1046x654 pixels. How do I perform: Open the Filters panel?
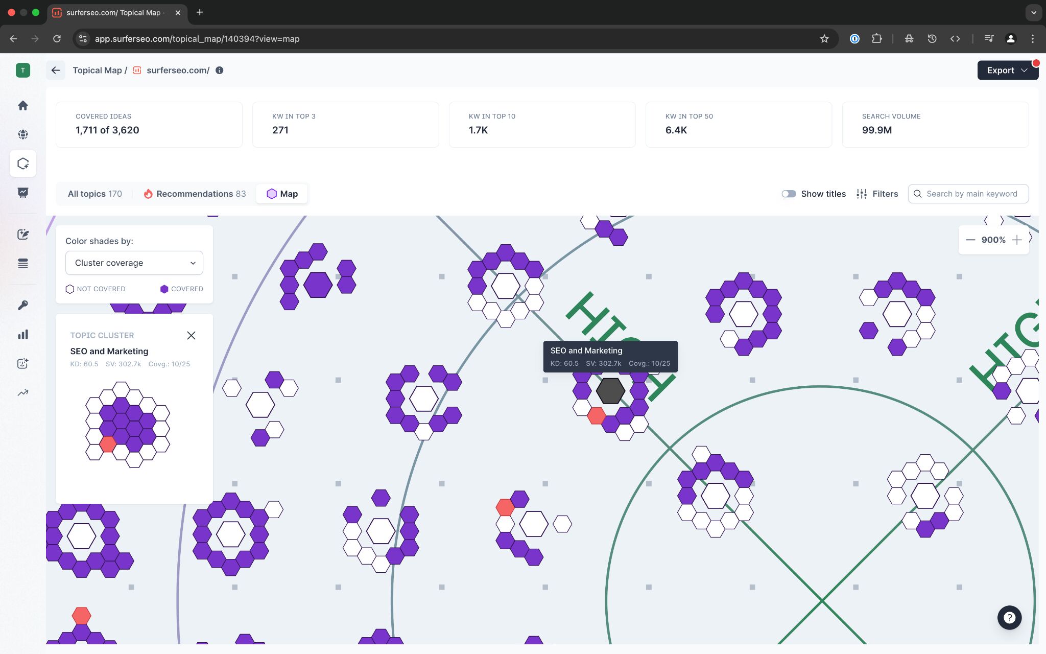[877, 194]
